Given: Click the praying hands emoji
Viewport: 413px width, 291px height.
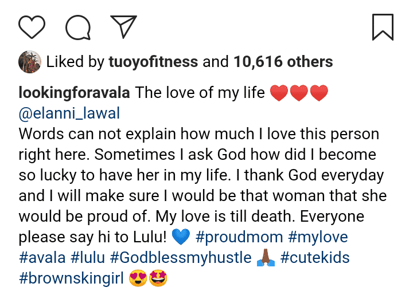Looking at the screenshot, I should coord(265,257).
